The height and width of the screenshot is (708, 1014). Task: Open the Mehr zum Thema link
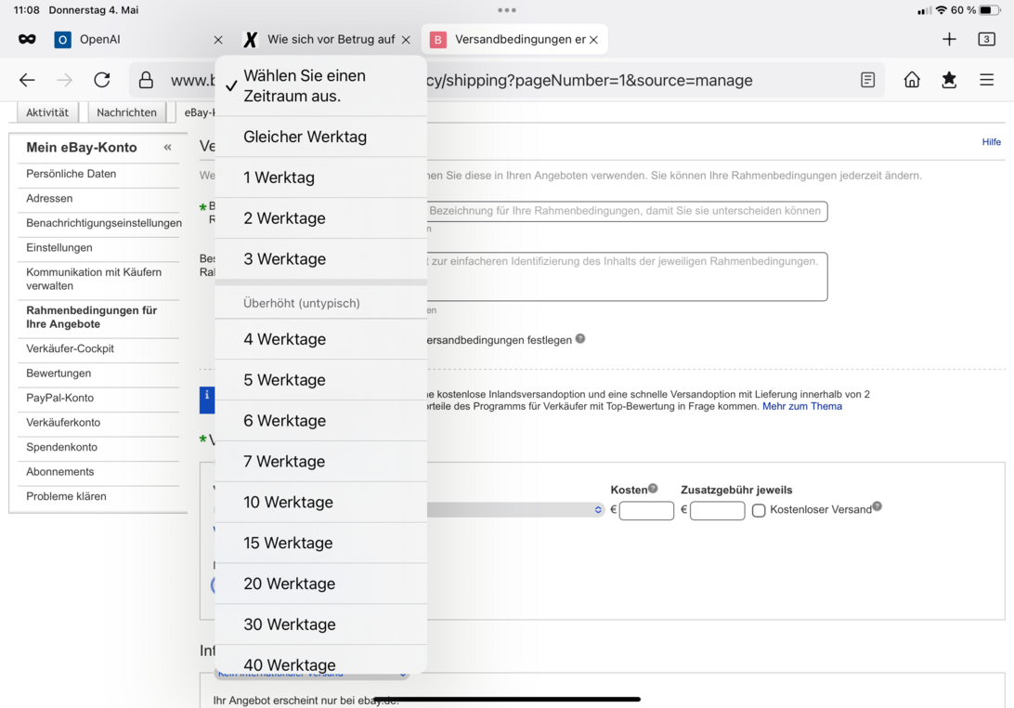[801, 406]
